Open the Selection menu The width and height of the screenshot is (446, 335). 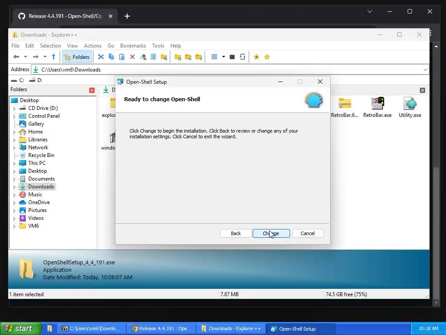tap(51, 45)
